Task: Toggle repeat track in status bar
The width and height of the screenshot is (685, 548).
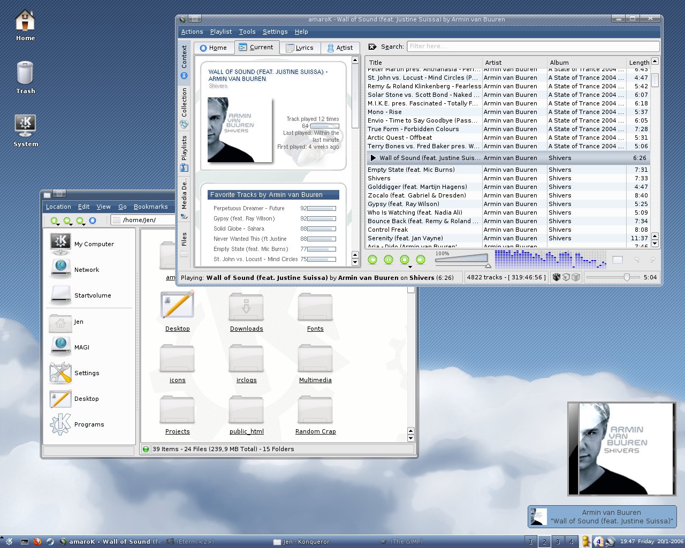Action: pyautogui.click(x=566, y=277)
